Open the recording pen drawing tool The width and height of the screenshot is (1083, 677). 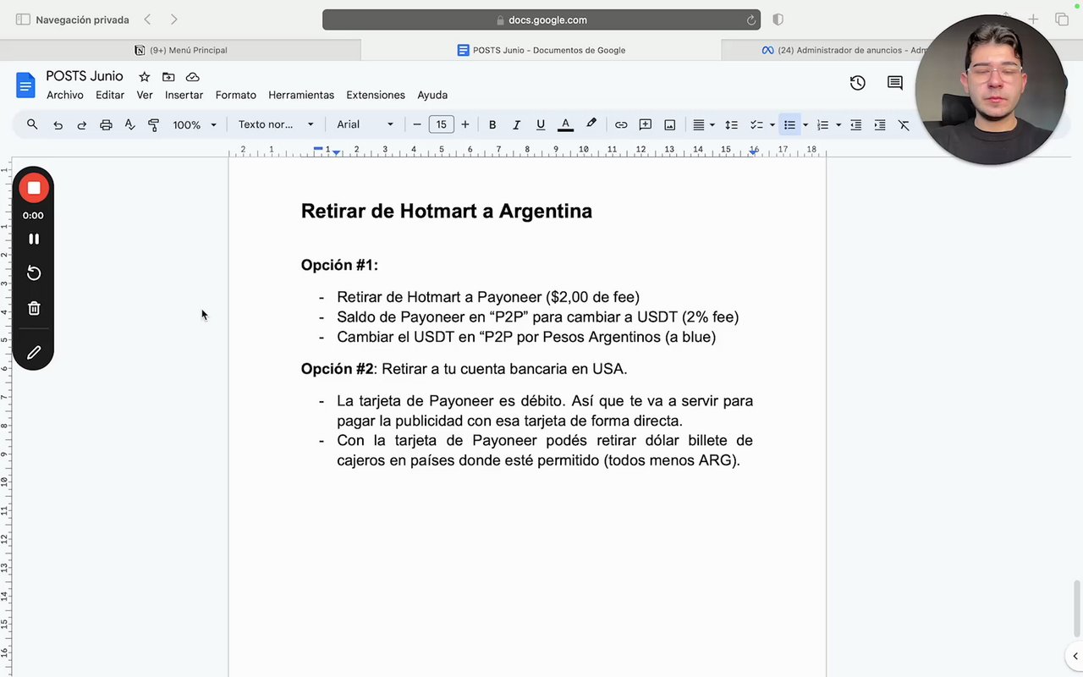pos(34,352)
